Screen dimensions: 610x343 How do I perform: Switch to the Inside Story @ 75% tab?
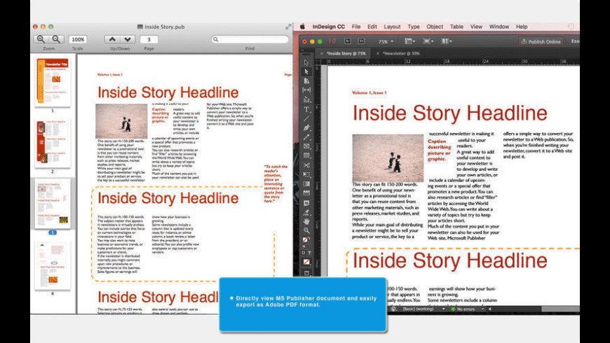(x=346, y=54)
